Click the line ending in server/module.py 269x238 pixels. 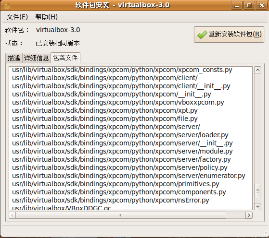click(122, 151)
